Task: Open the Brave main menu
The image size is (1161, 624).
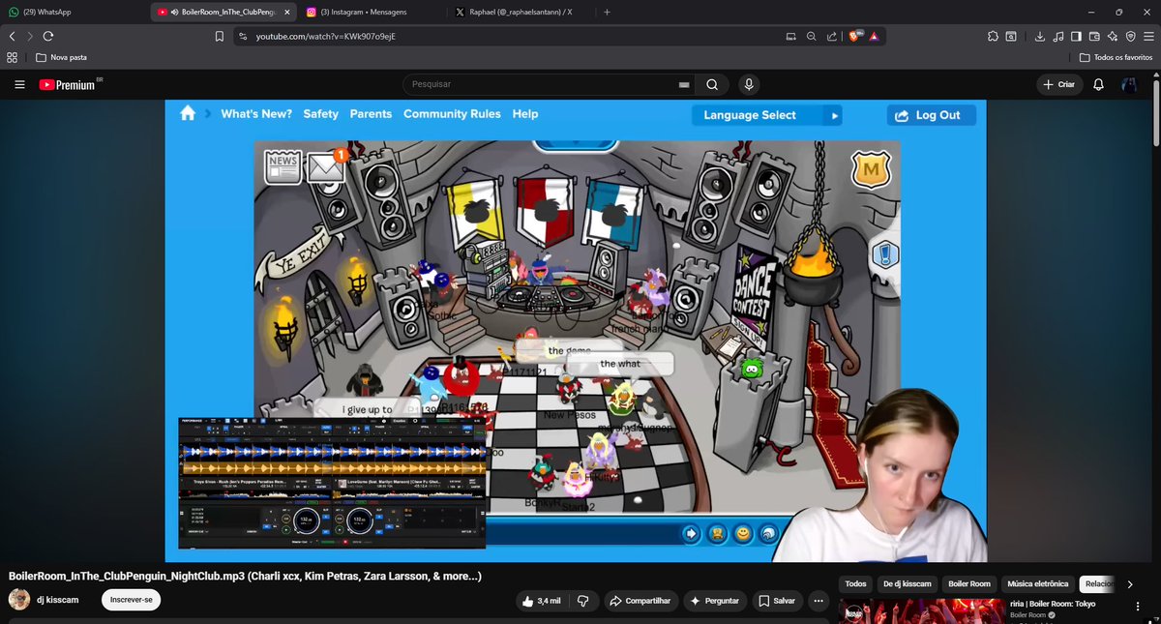Action: [1147, 36]
